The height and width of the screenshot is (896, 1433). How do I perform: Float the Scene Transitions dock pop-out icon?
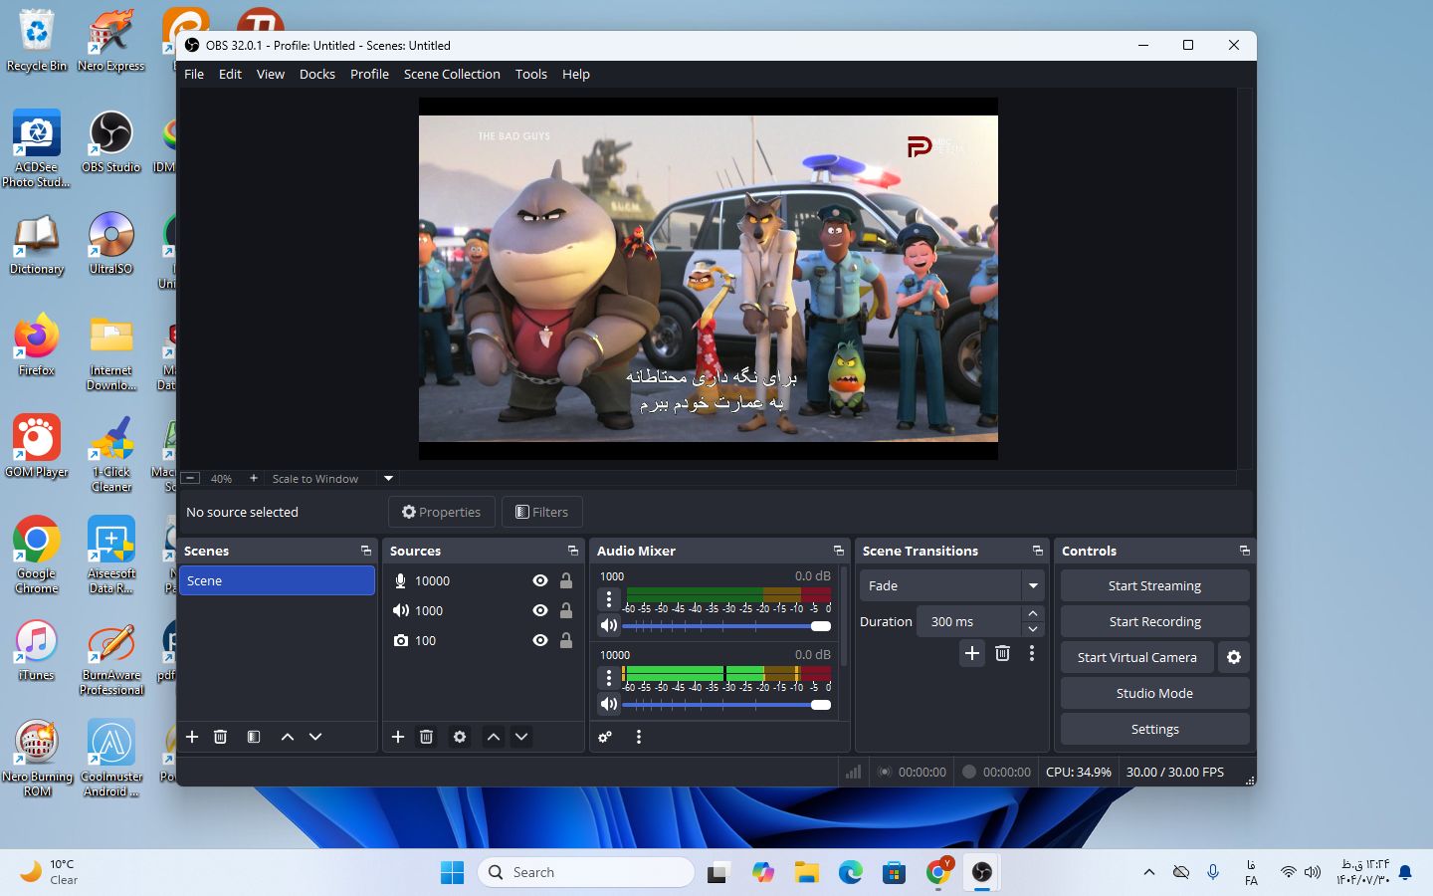pyautogui.click(x=1038, y=551)
